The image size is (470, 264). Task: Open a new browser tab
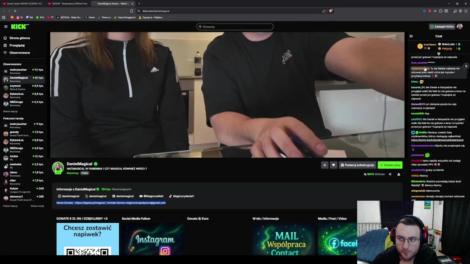[x=139, y=4]
